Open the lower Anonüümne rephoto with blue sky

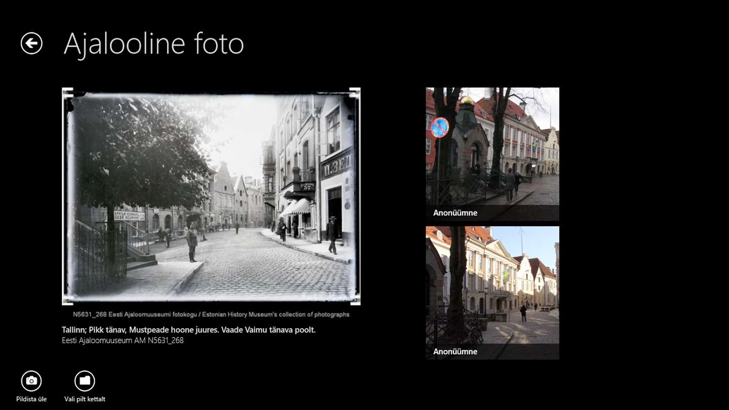(493, 293)
